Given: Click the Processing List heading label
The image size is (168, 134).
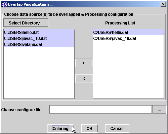Looking at the screenshot, I should [x=120, y=23].
